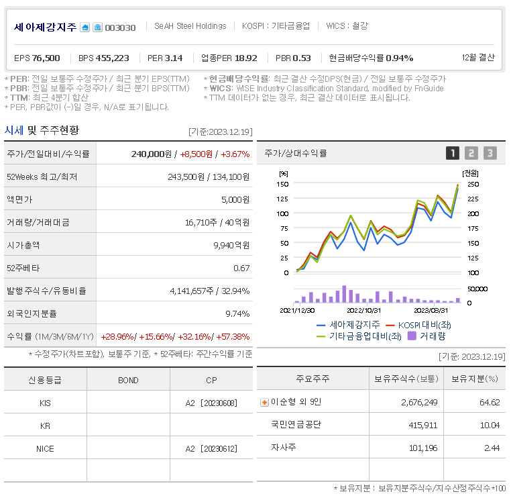The image size is (511, 496).
Task: Click the BOND column header
Action: pyautogui.click(x=128, y=381)
